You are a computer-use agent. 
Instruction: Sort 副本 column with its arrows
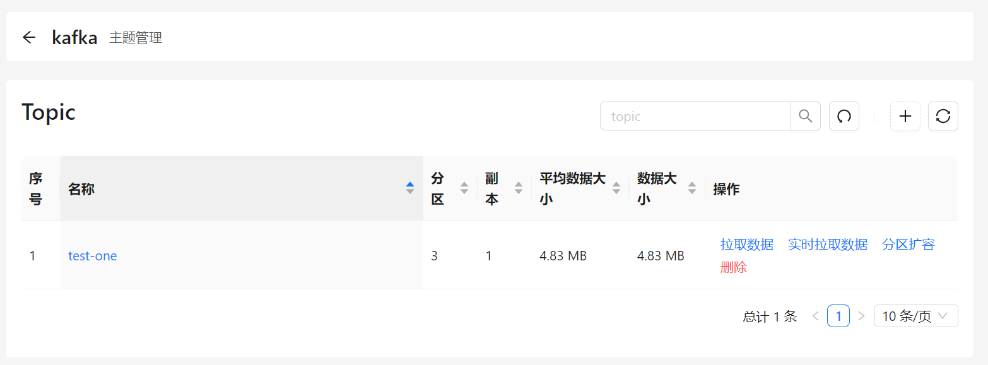coord(519,188)
